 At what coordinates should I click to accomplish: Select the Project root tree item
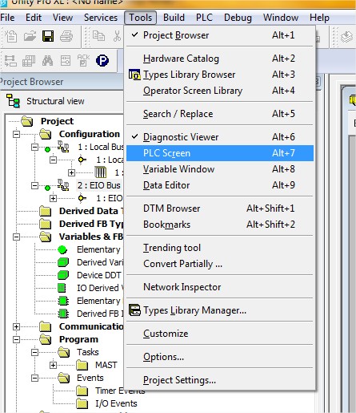click(x=57, y=121)
